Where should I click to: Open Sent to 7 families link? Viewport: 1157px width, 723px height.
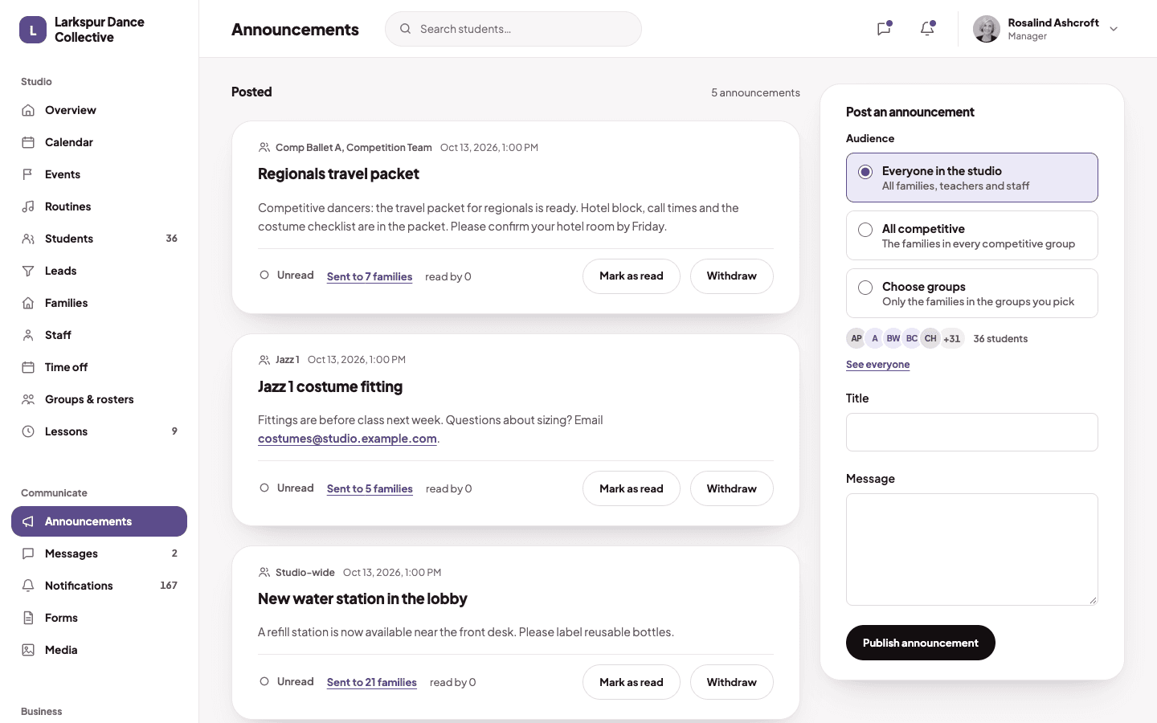coord(370,276)
